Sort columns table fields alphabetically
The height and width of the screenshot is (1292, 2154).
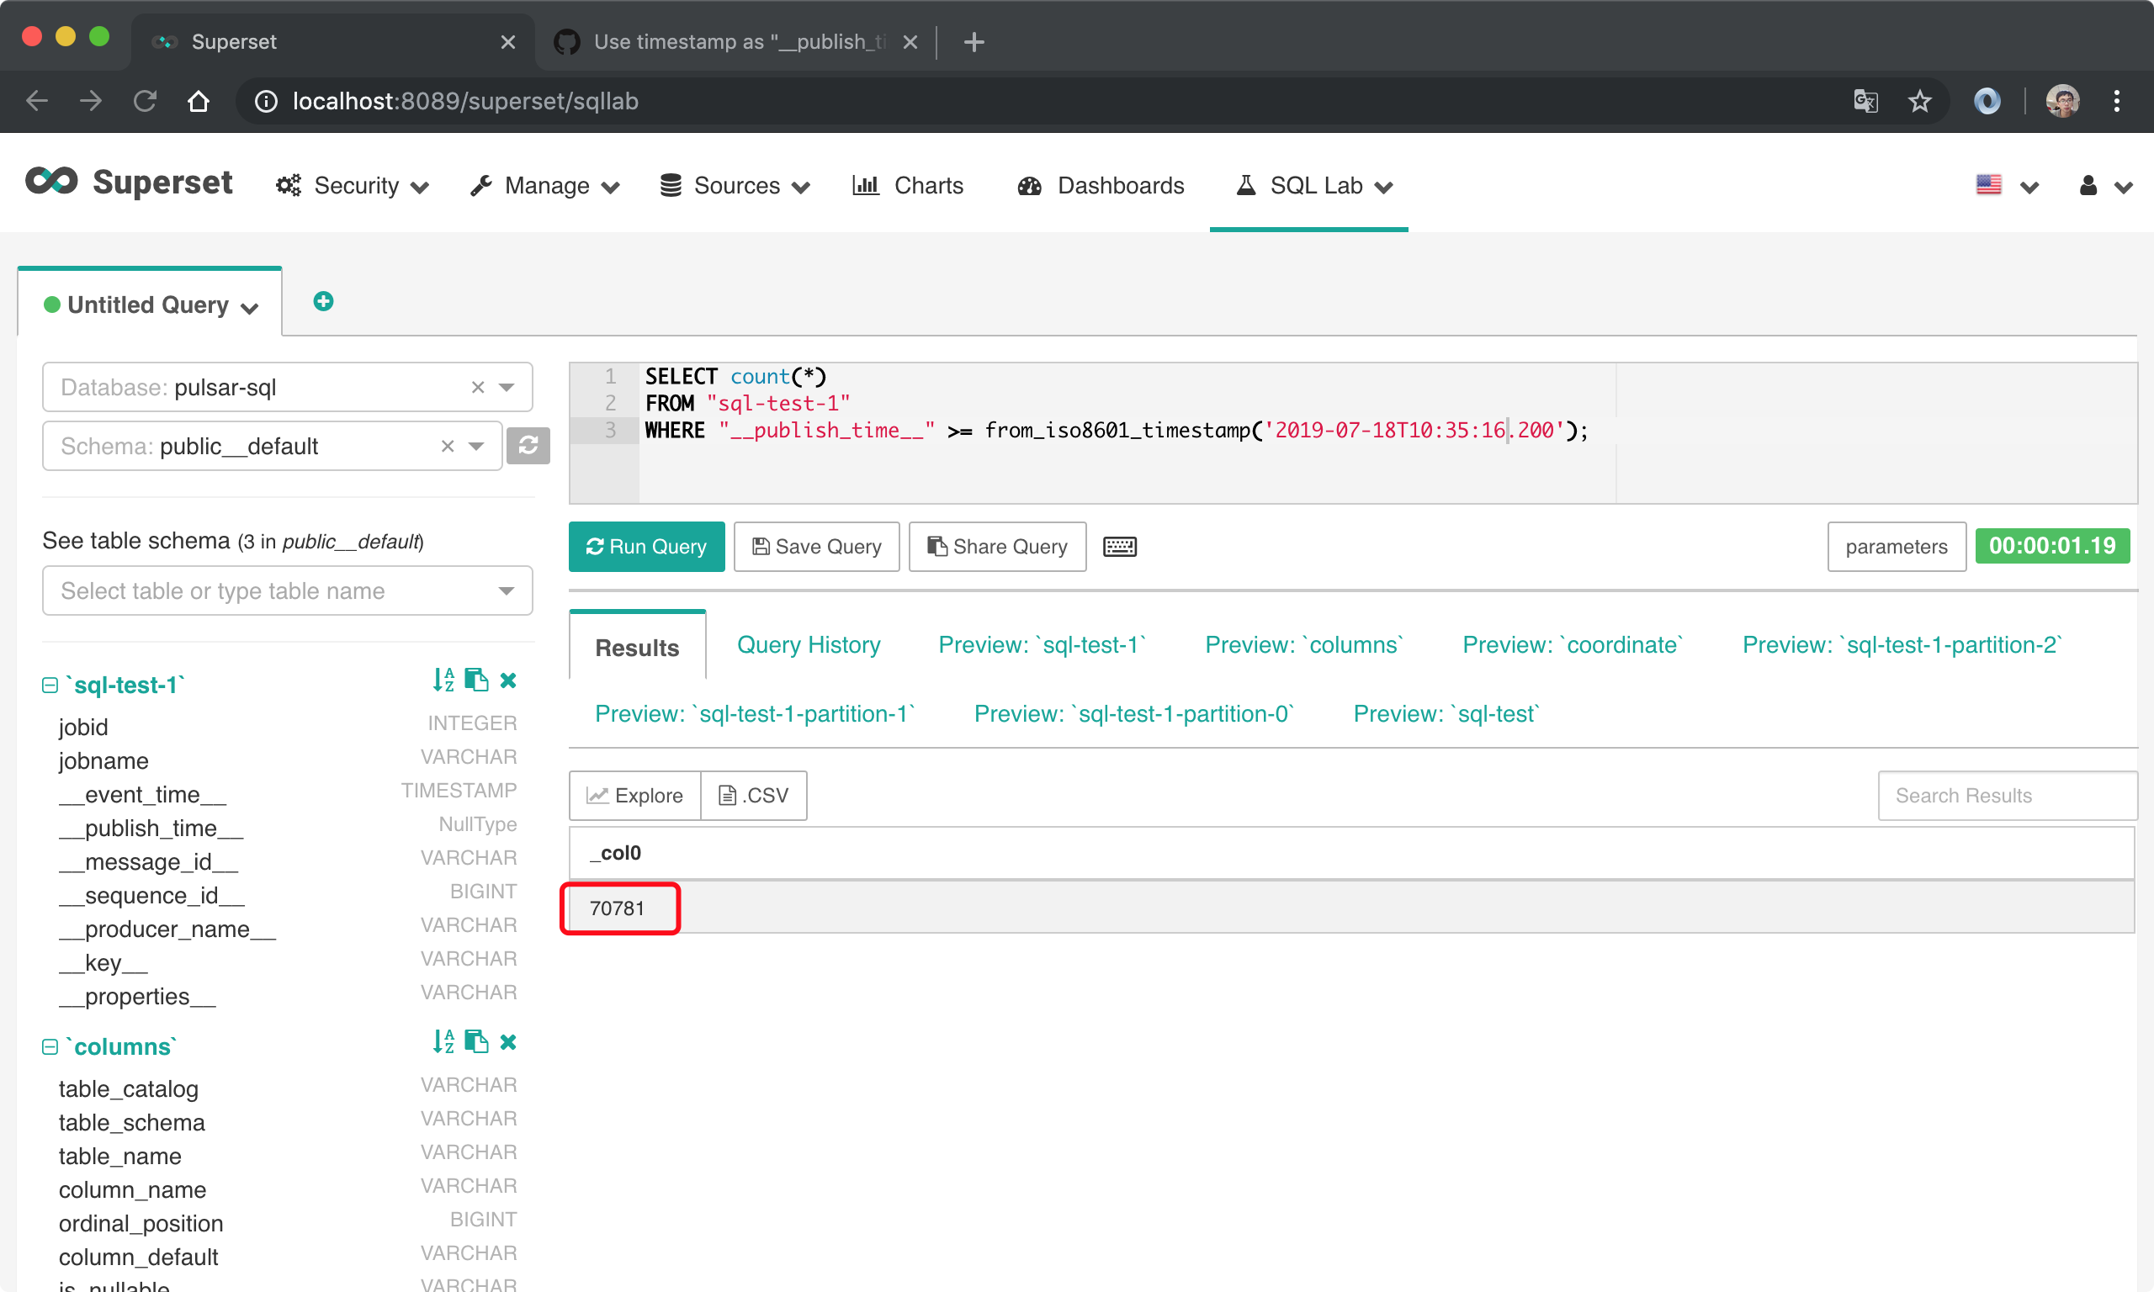point(443,1041)
